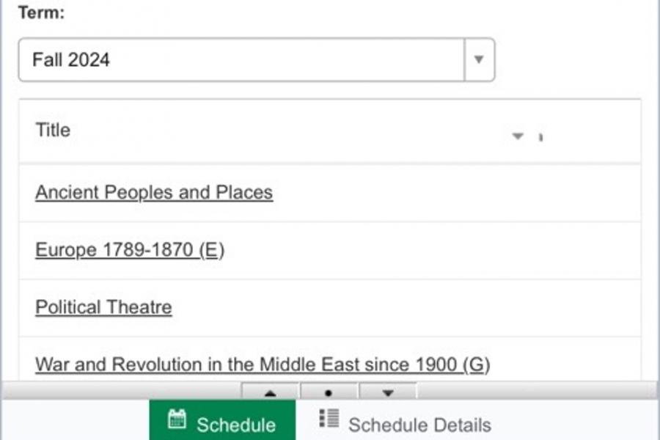Open the Europe 1789-1870 (E) course link
This screenshot has width=660, height=440.
[130, 250]
